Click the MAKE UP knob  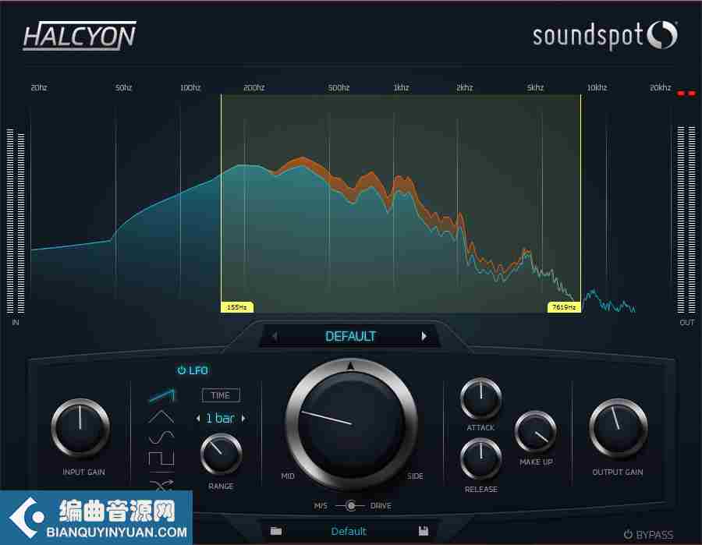535,431
